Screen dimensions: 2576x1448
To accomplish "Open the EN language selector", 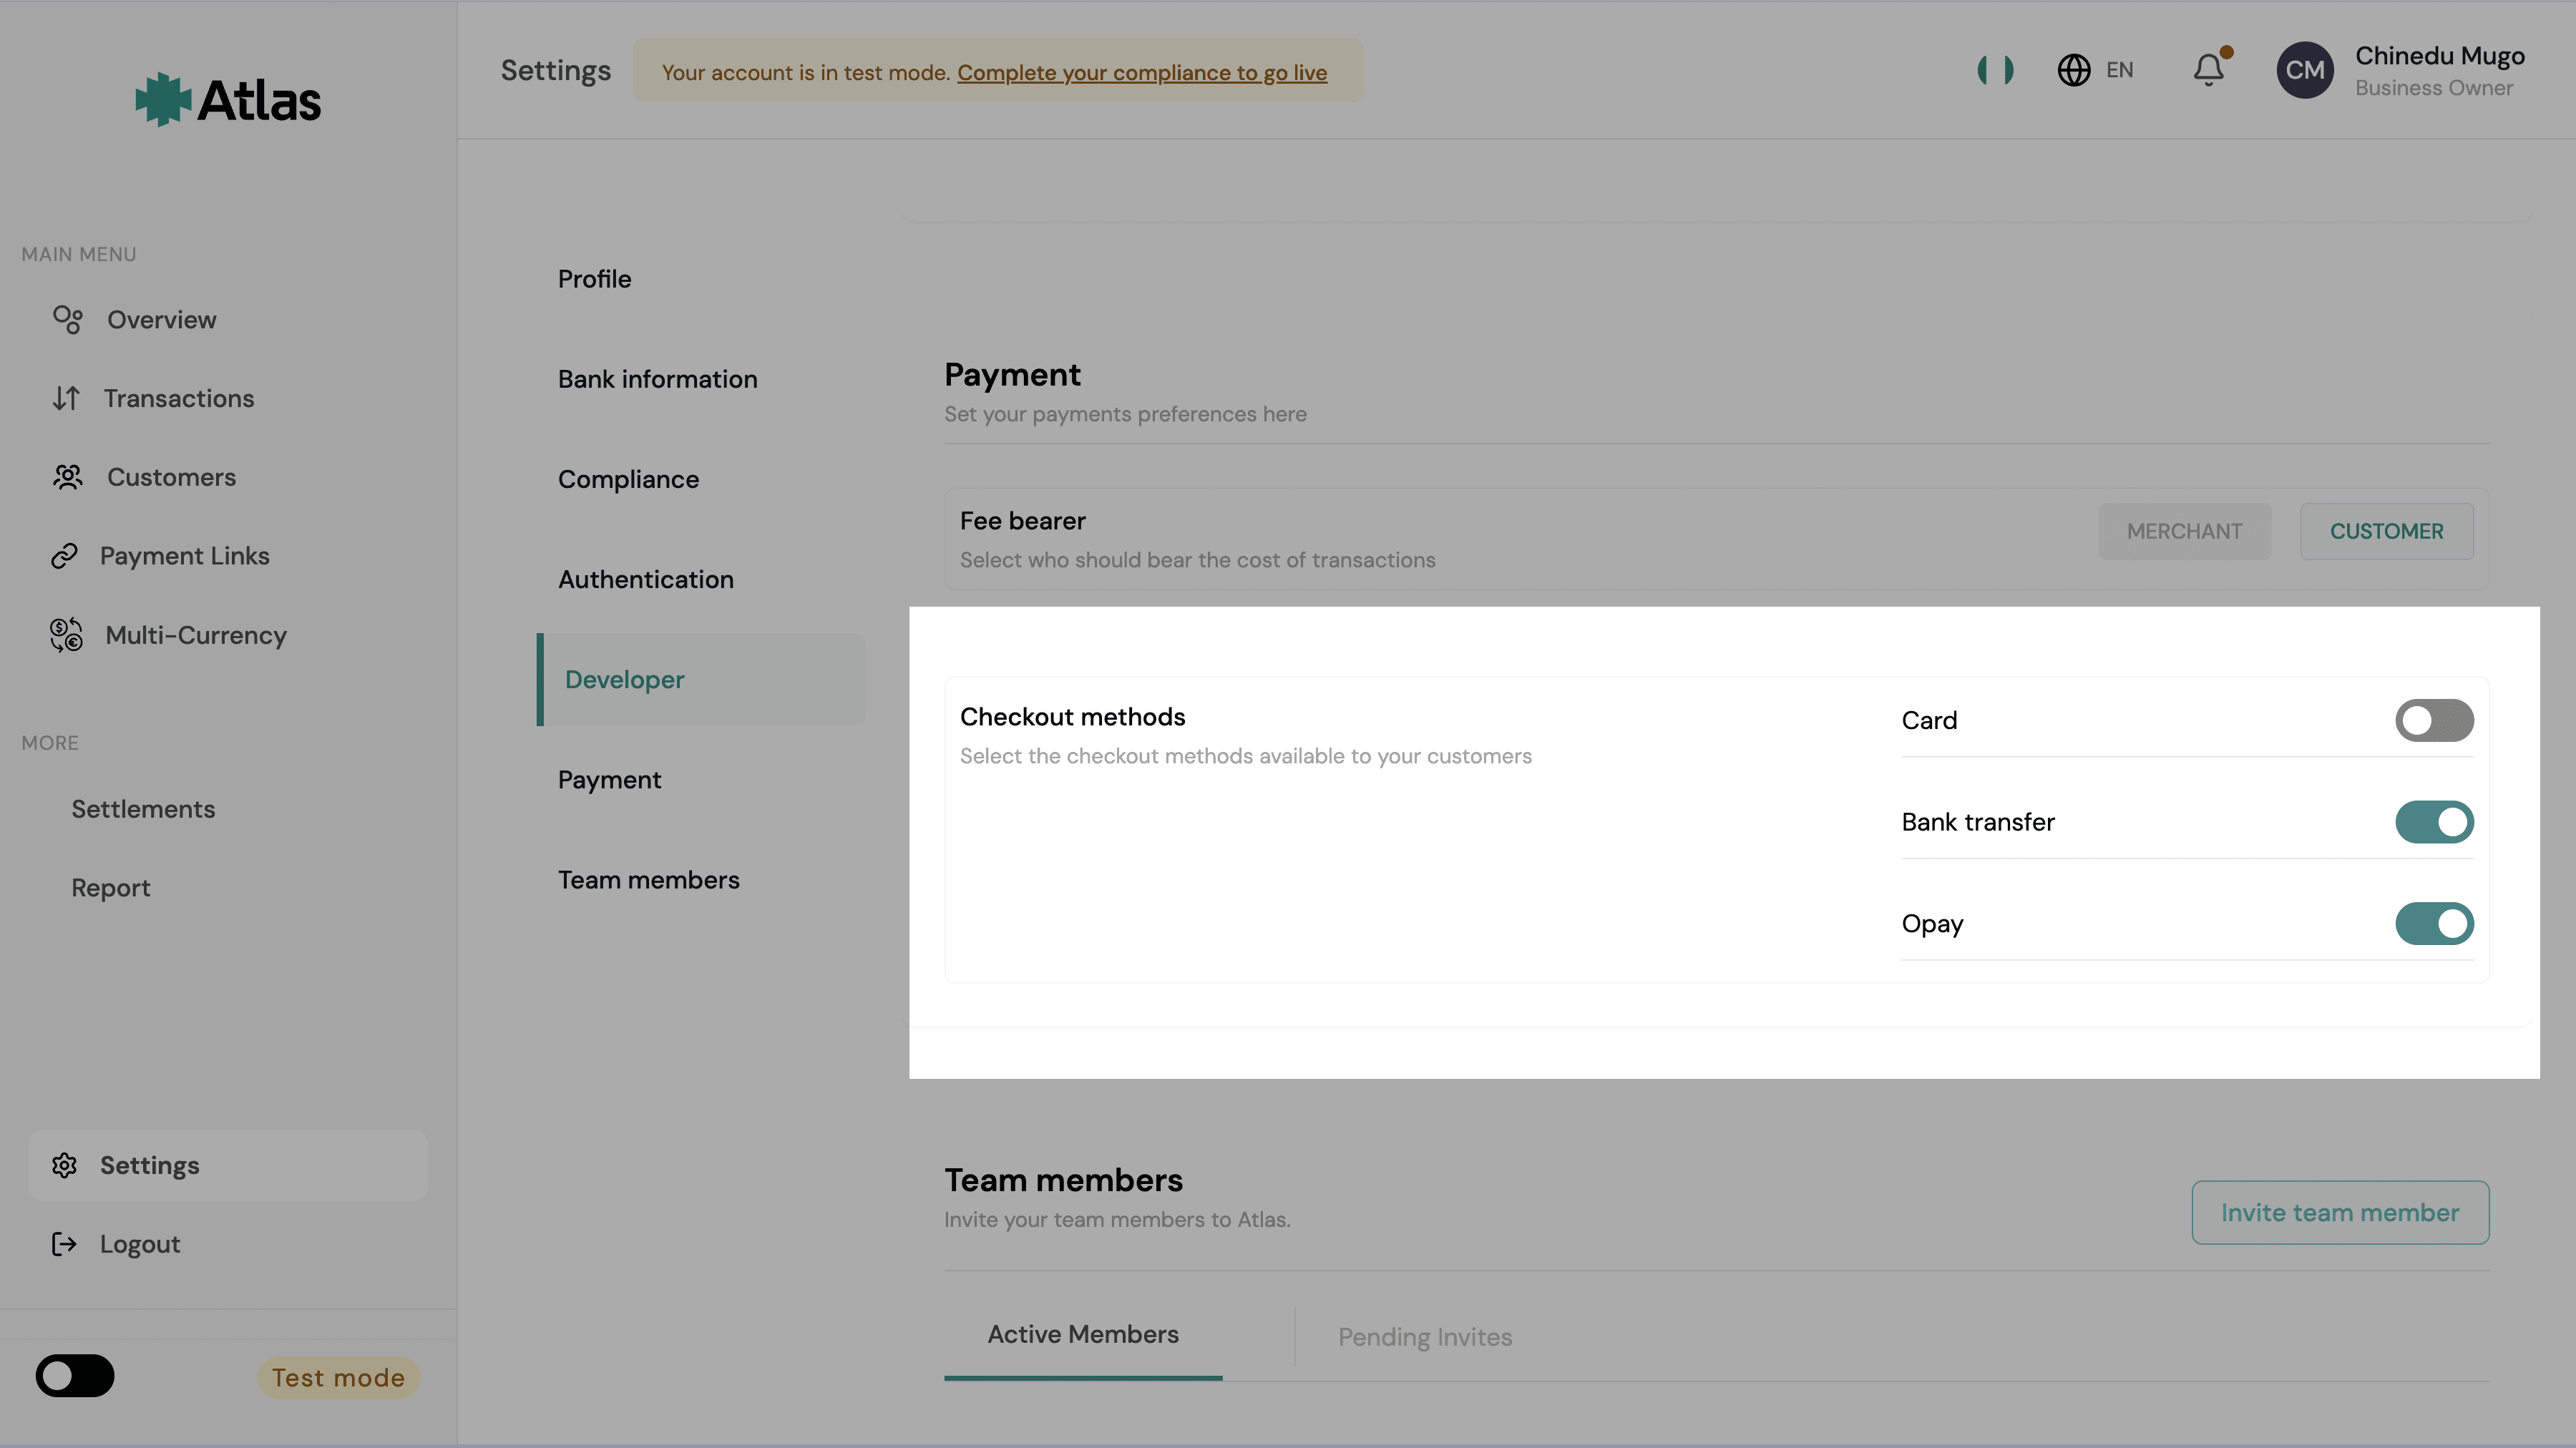I will [x=2095, y=70].
